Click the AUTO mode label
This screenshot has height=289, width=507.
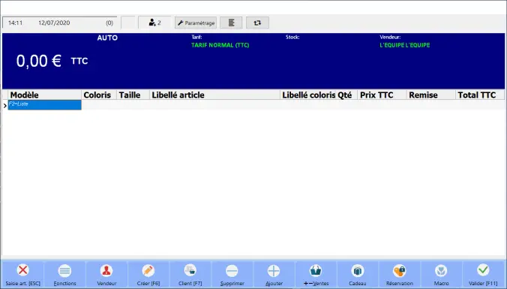click(x=107, y=38)
